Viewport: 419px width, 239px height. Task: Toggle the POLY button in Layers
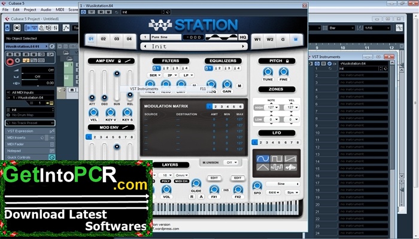point(165,181)
